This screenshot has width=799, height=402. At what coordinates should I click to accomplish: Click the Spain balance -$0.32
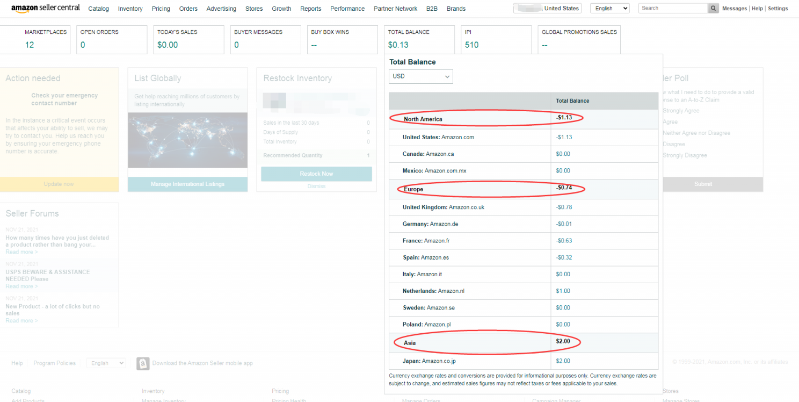tap(564, 257)
